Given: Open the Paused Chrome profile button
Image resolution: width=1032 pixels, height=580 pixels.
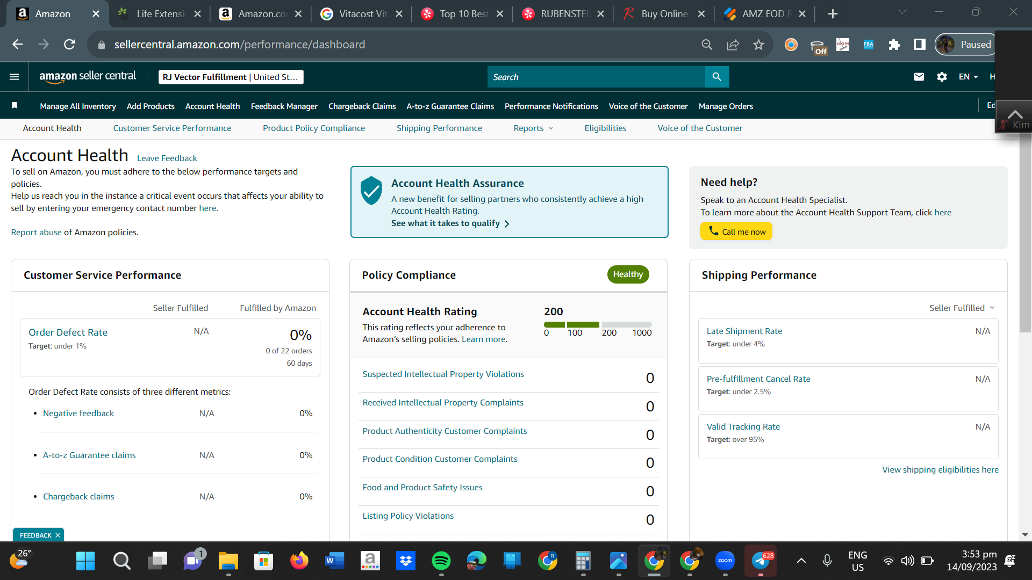Looking at the screenshot, I should pyautogui.click(x=965, y=45).
